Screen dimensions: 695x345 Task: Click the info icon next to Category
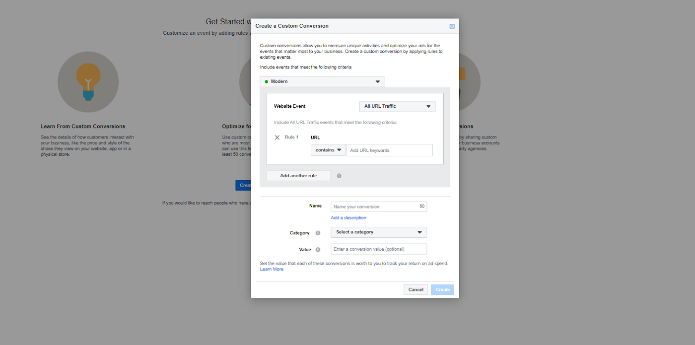pyautogui.click(x=318, y=233)
